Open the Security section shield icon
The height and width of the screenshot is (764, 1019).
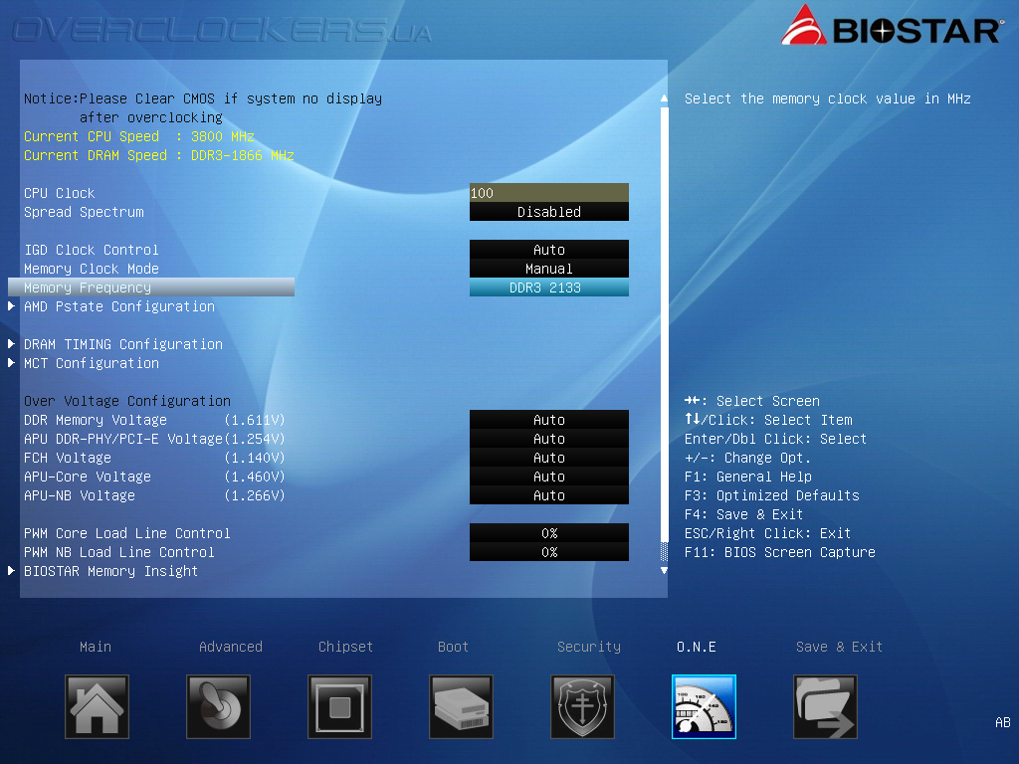(582, 707)
